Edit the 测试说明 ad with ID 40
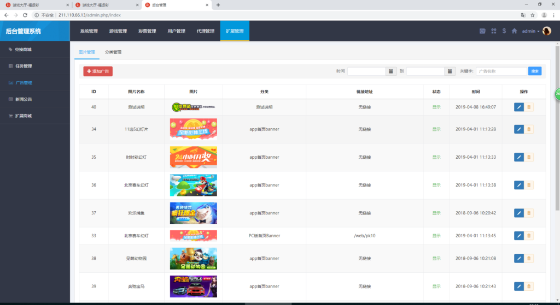 (518, 107)
